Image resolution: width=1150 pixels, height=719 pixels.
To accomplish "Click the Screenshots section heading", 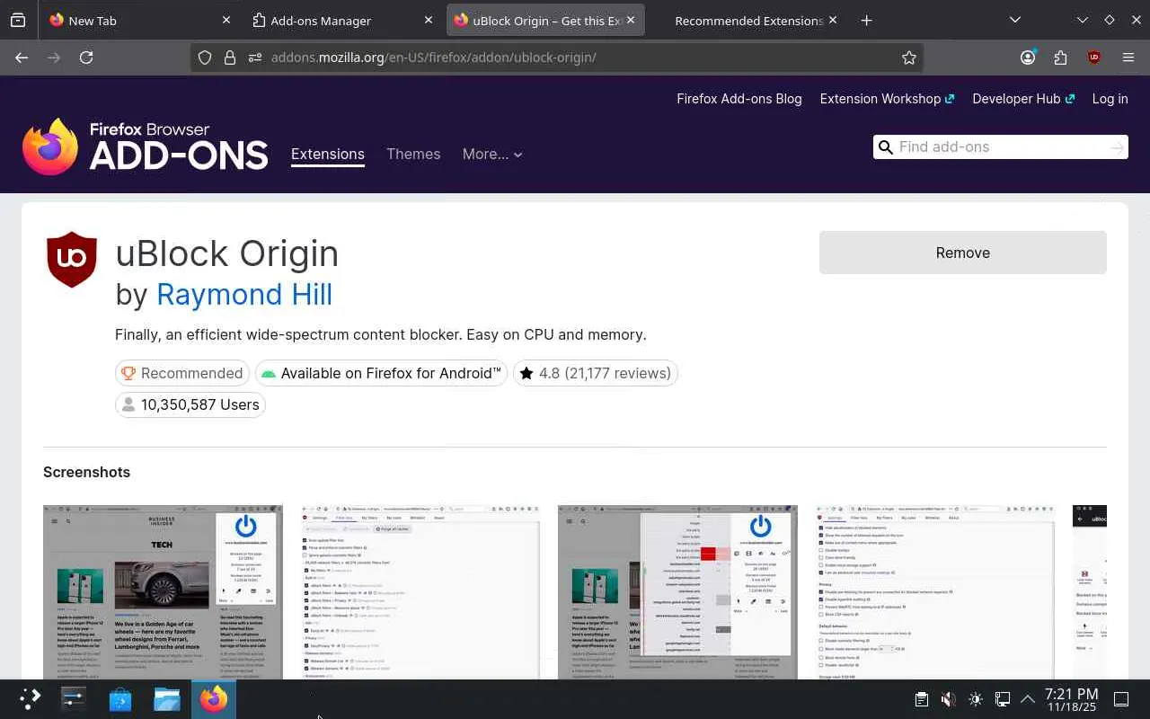I will pos(86,472).
